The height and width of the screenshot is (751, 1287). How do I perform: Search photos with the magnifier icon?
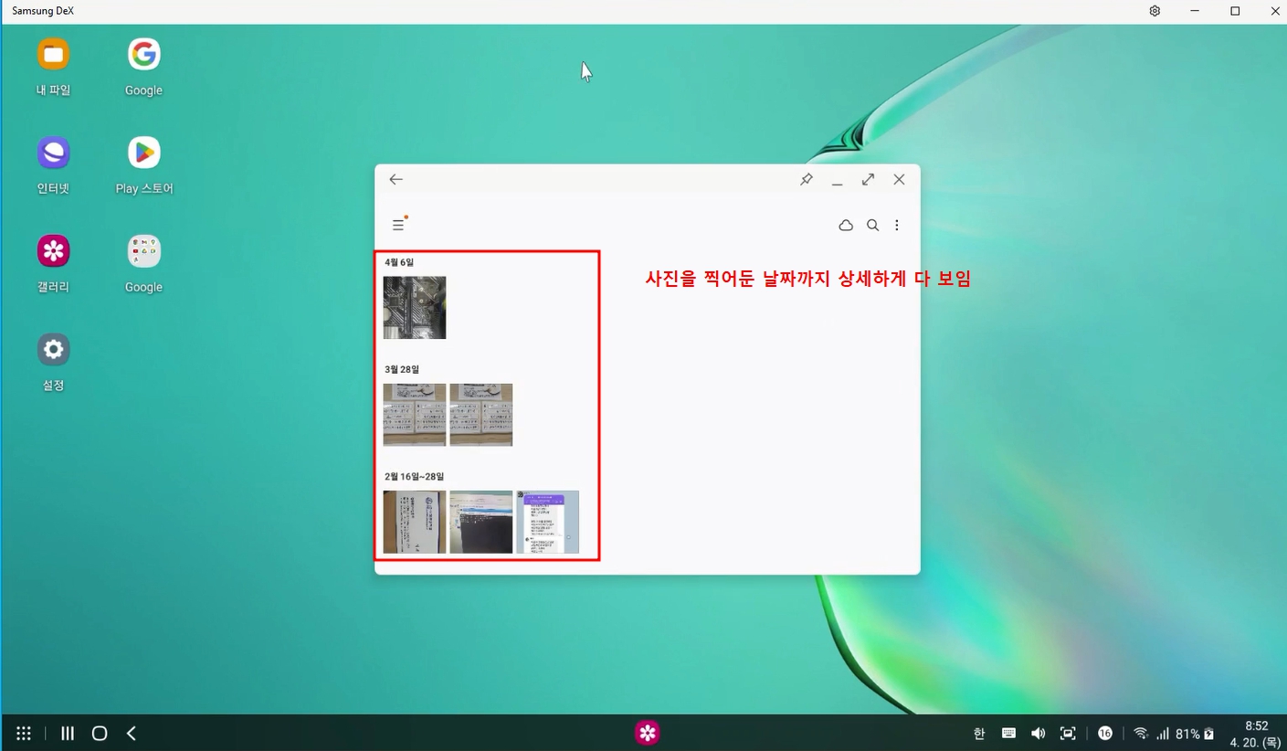point(873,225)
